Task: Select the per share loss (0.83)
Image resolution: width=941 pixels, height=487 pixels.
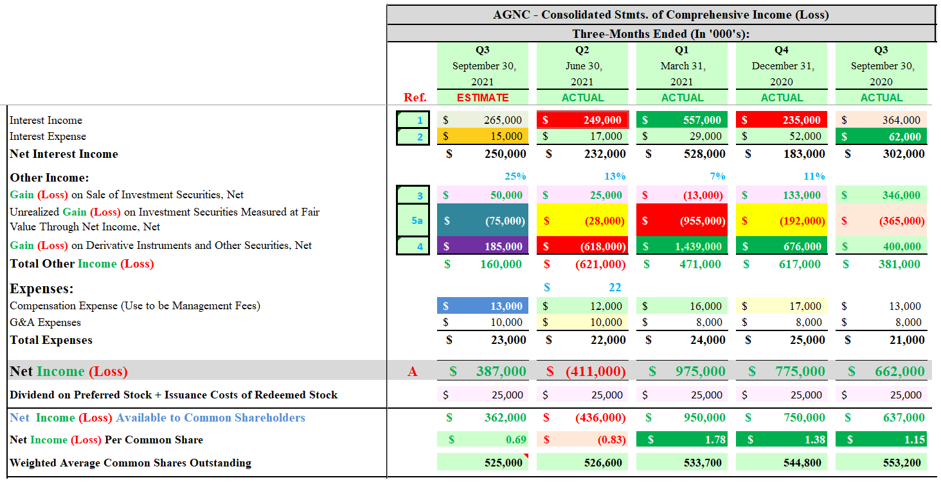Action: point(582,440)
